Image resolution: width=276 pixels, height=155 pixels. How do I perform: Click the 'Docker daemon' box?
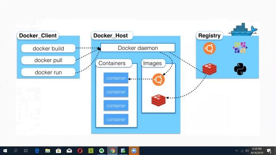[138, 48]
